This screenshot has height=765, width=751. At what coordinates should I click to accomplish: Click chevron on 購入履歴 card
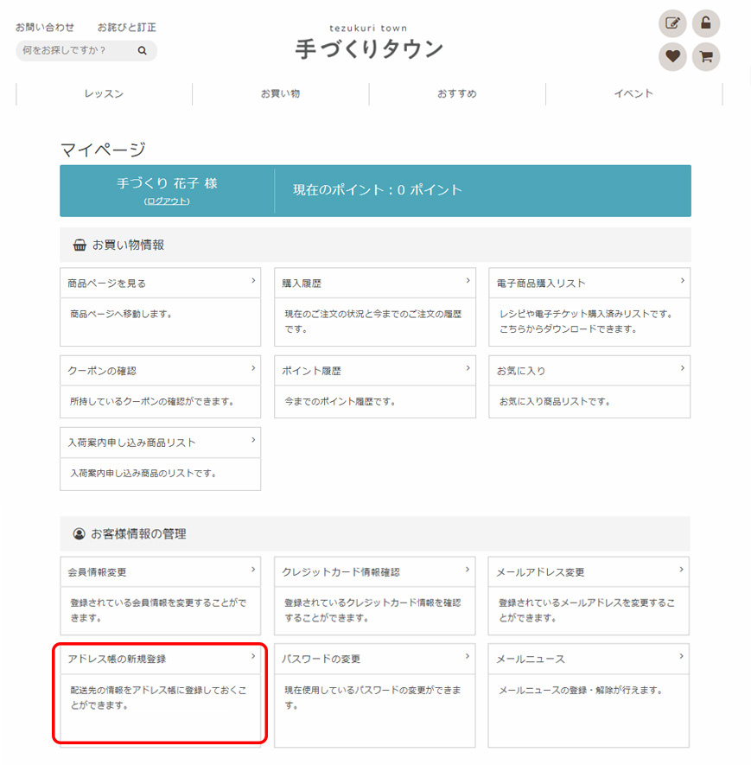pyautogui.click(x=468, y=281)
